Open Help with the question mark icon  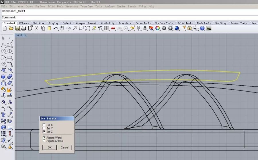(x=202, y=28)
